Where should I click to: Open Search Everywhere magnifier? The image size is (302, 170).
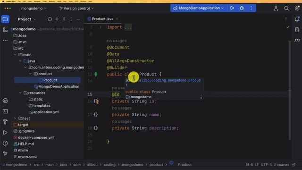tap(286, 8)
